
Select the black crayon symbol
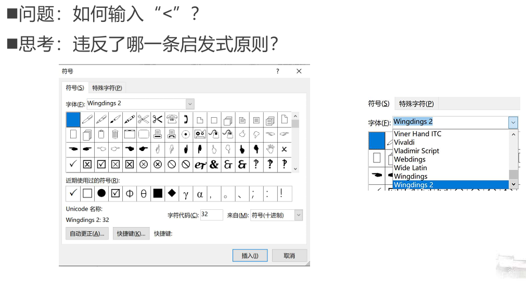(x=129, y=119)
